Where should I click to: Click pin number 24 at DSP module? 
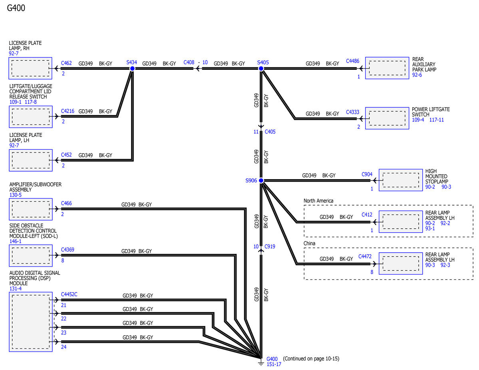click(64, 347)
